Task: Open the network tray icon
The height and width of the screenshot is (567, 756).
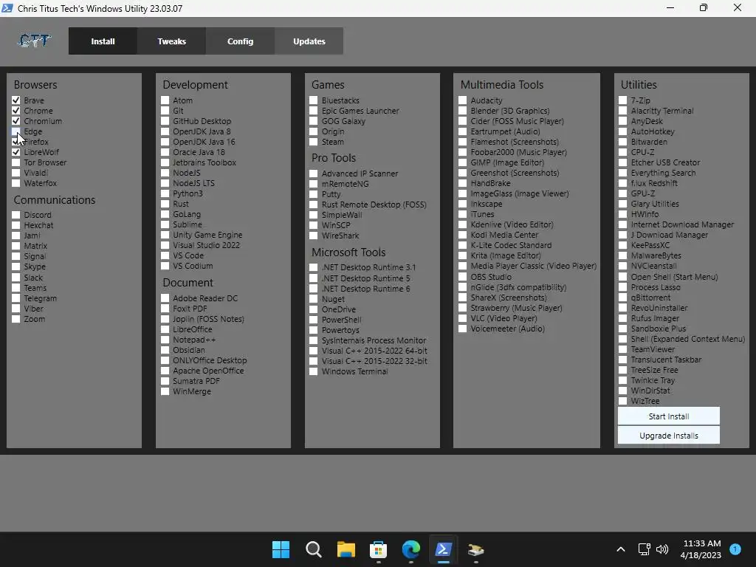Action: [644, 549]
